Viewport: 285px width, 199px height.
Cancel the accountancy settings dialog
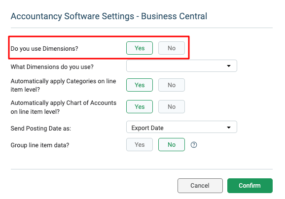point(200,186)
